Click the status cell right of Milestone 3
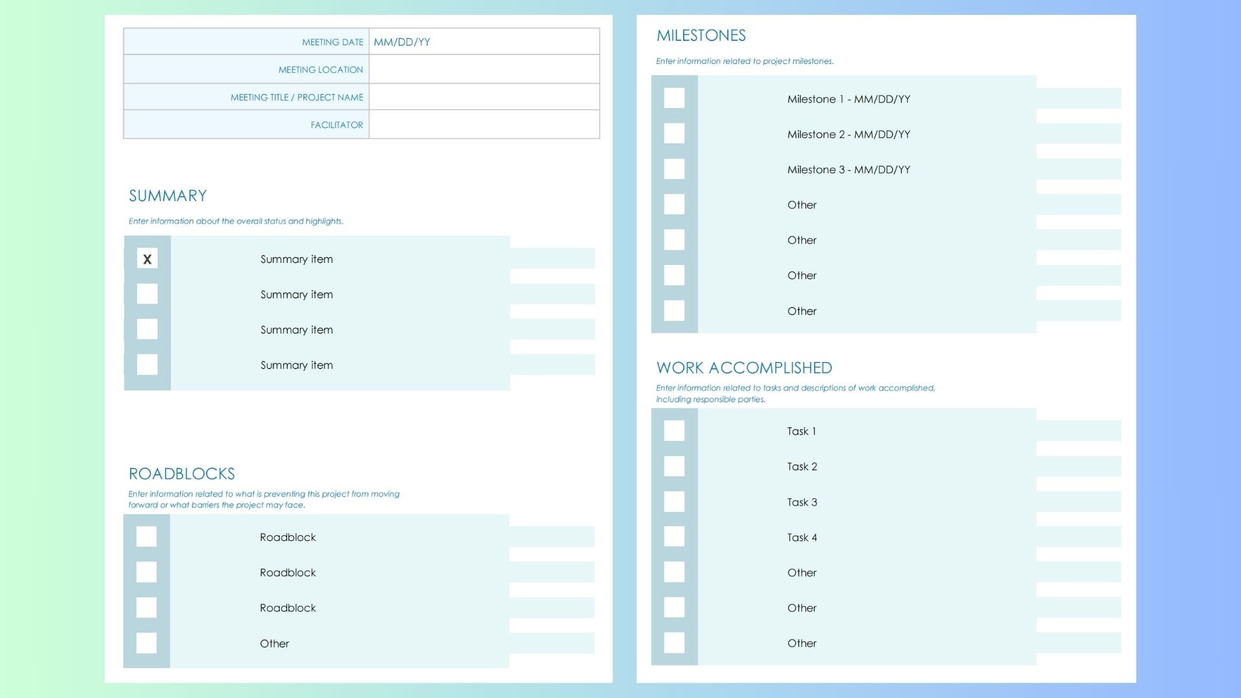Viewport: 1241px width, 698px height. [x=1079, y=169]
